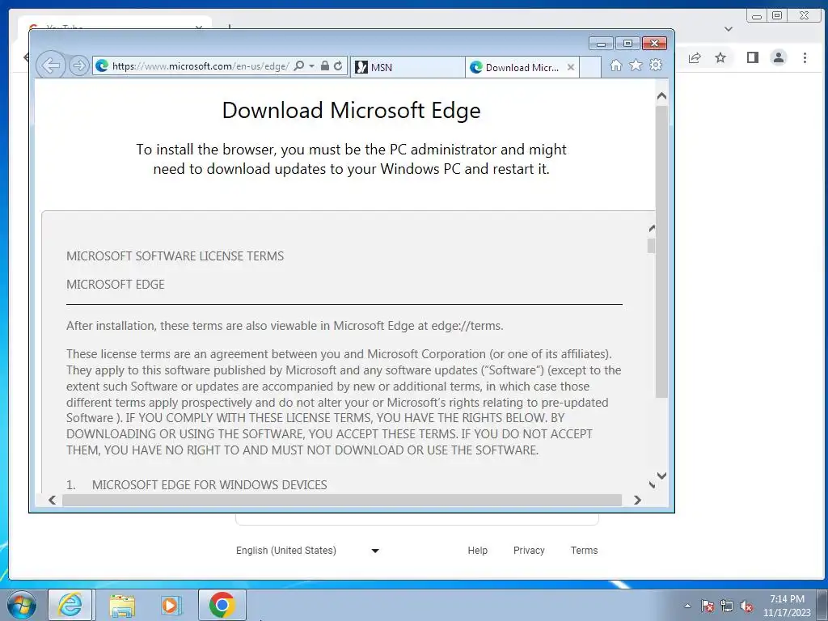
Task: Maximize the Internet Explorer window
Action: [627, 44]
